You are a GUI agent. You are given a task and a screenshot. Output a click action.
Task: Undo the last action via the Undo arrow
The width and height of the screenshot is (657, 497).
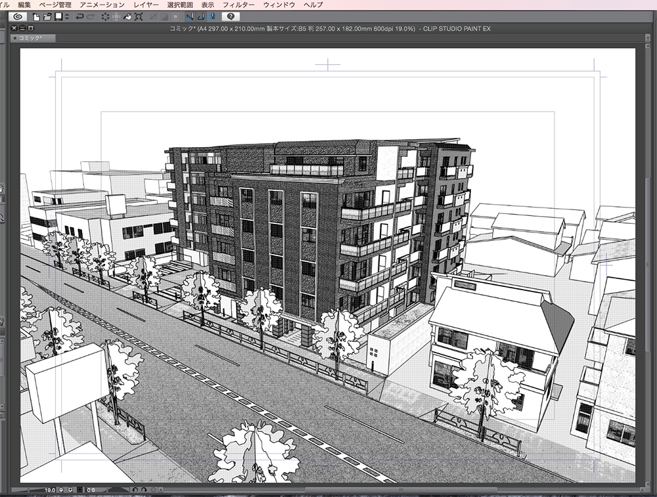[x=78, y=18]
